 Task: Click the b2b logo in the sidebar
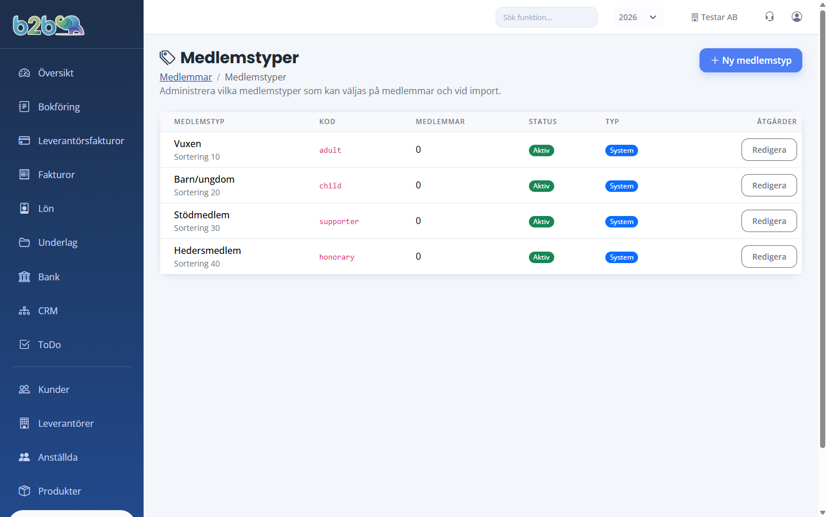[x=49, y=25]
